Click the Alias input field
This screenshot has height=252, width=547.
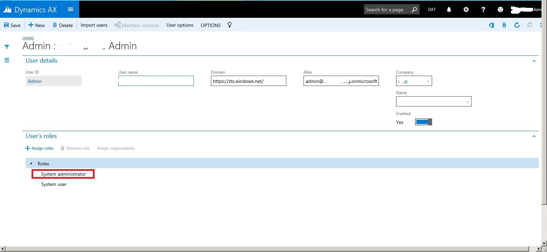[x=341, y=81]
